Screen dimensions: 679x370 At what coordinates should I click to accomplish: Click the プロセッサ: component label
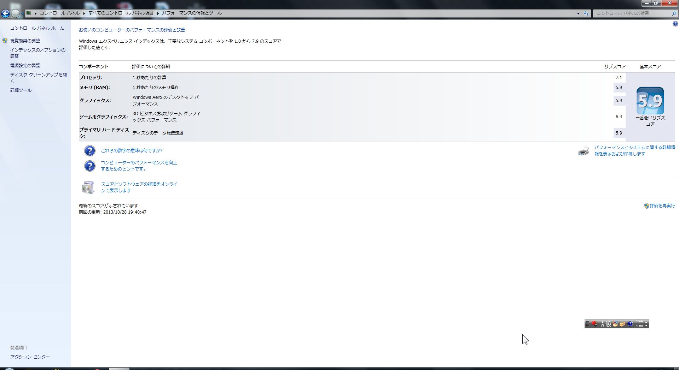coord(91,77)
